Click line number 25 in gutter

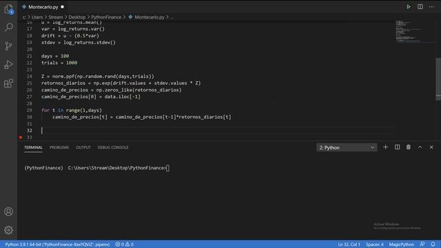pyautogui.click(x=29, y=83)
